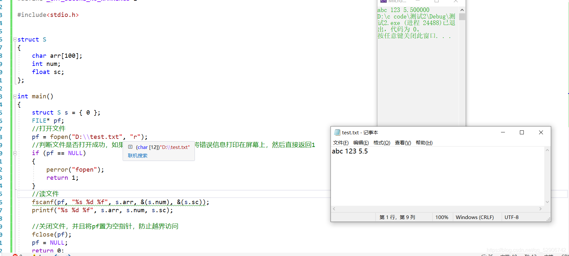The height and width of the screenshot is (256, 569).
Task: Click the '第 1 行, 第 9 列' status entry
Action: [x=397, y=217]
